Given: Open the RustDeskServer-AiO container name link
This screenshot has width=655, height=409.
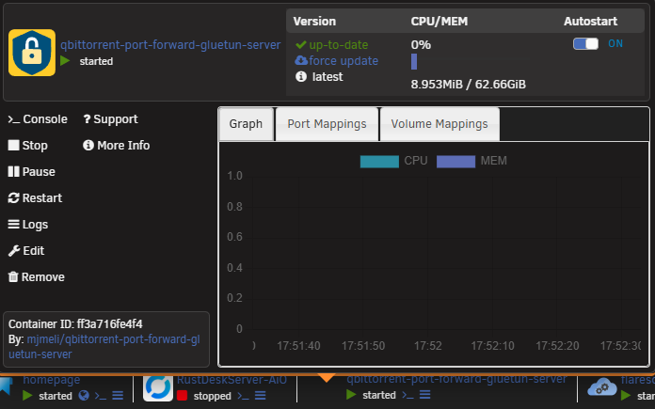Looking at the screenshot, I should (232, 380).
